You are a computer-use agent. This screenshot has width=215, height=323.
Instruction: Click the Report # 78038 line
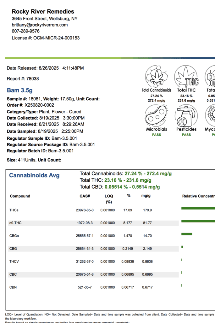[x=23, y=79]
